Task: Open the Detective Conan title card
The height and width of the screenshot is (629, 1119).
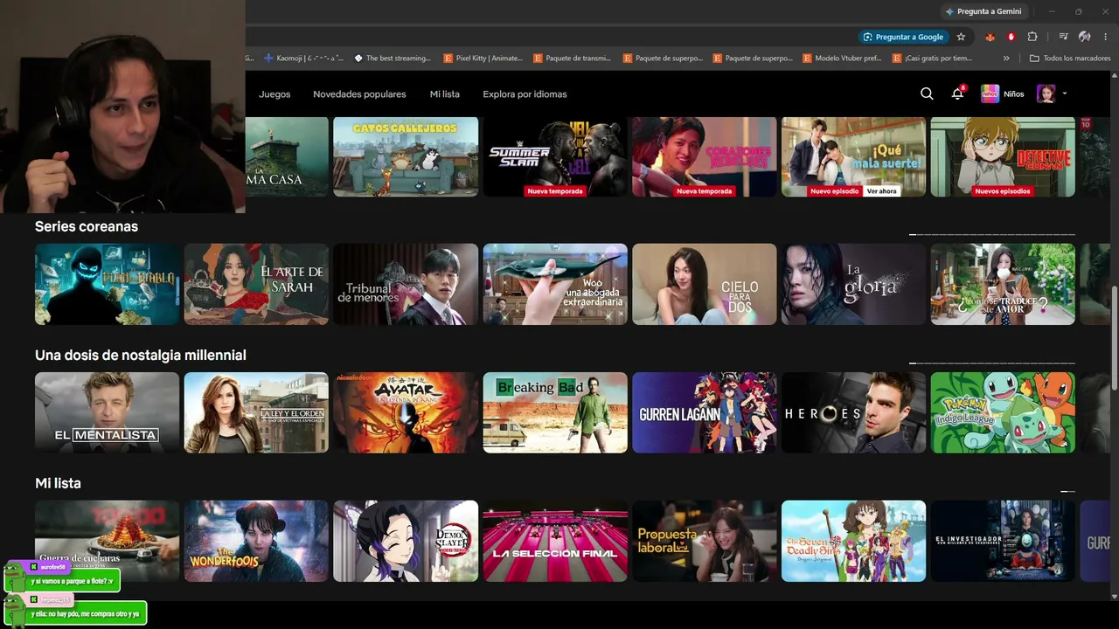Action: click(x=1003, y=156)
